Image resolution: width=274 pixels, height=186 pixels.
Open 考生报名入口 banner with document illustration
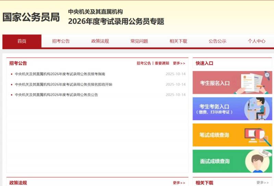[232, 82]
